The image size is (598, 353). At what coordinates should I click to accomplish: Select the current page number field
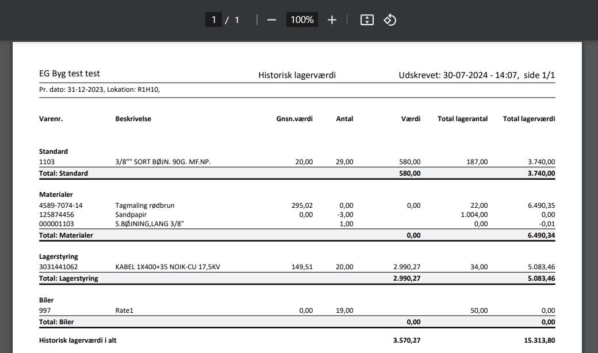pos(213,20)
